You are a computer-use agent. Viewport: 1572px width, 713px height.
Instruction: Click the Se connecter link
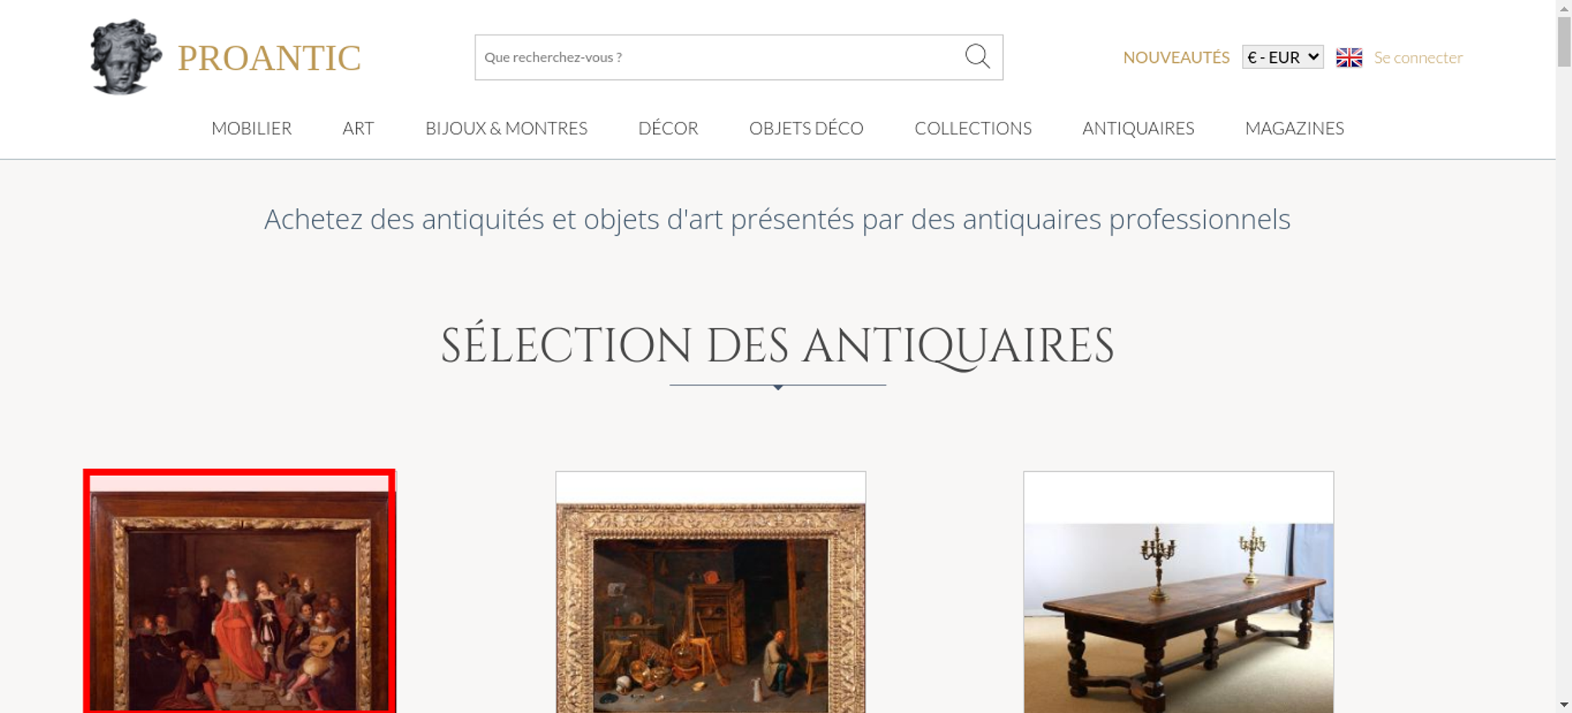pos(1418,57)
